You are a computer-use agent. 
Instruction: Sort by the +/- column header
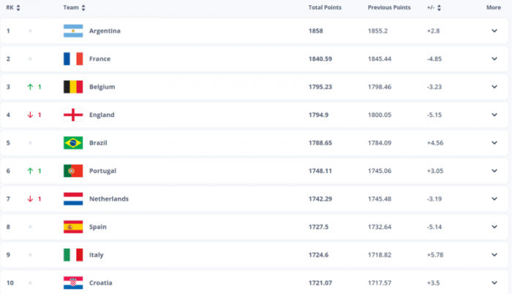pos(427,7)
